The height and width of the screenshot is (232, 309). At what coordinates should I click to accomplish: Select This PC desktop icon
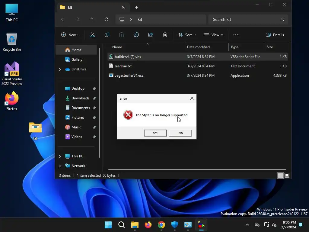pyautogui.click(x=12, y=12)
